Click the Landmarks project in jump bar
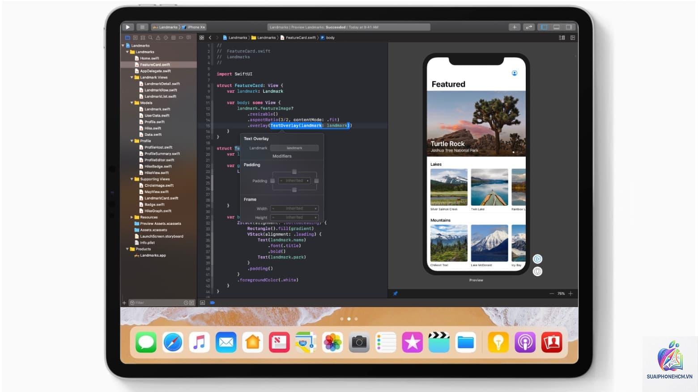The image size is (698, 392). [x=235, y=38]
